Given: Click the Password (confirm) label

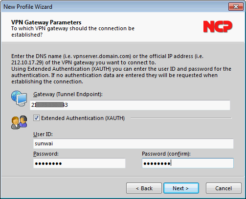Looking at the screenshot, I should (x=166, y=154).
